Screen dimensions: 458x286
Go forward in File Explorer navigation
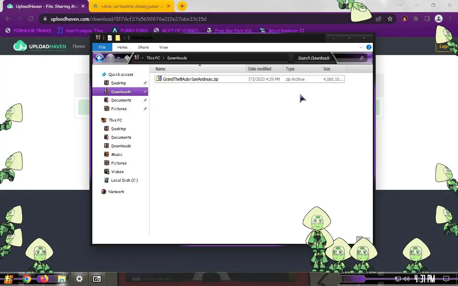click(111, 58)
